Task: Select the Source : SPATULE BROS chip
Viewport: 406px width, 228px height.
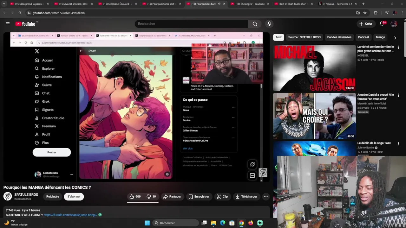Action: tap(304, 37)
